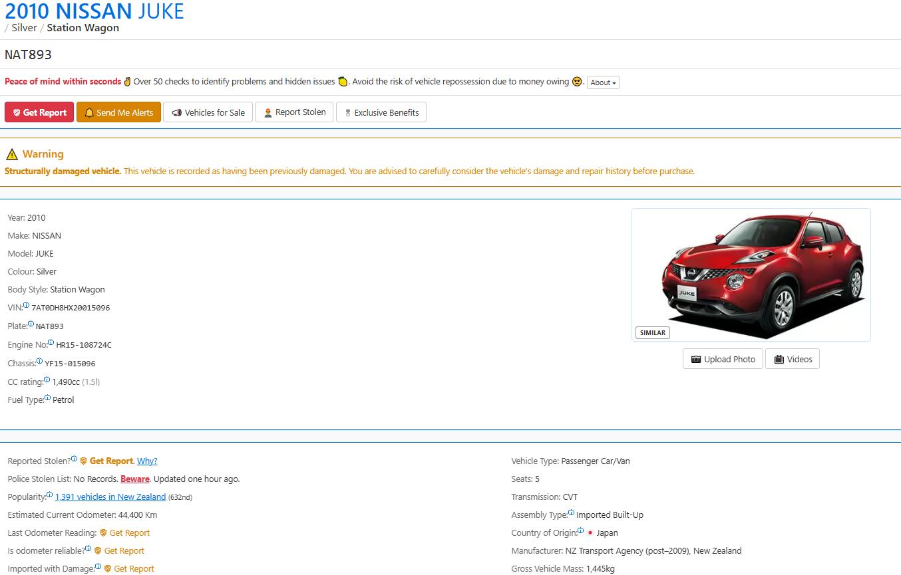Expand the About dropdown
Image resolution: width=901 pixels, height=575 pixels.
coord(603,82)
